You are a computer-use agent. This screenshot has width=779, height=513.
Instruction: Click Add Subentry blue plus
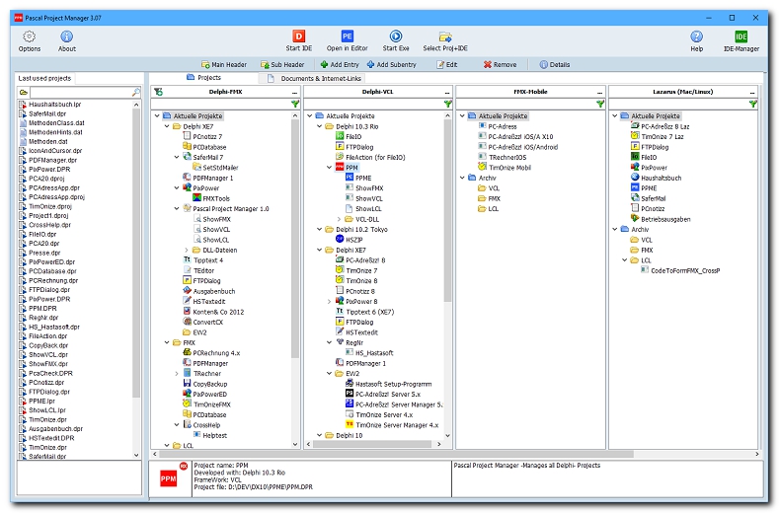coord(391,64)
